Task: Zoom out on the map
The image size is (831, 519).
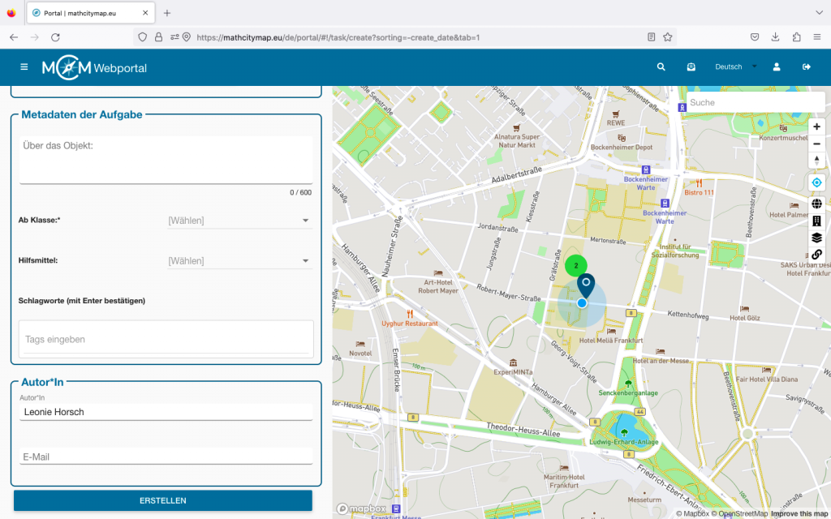Action: click(816, 144)
